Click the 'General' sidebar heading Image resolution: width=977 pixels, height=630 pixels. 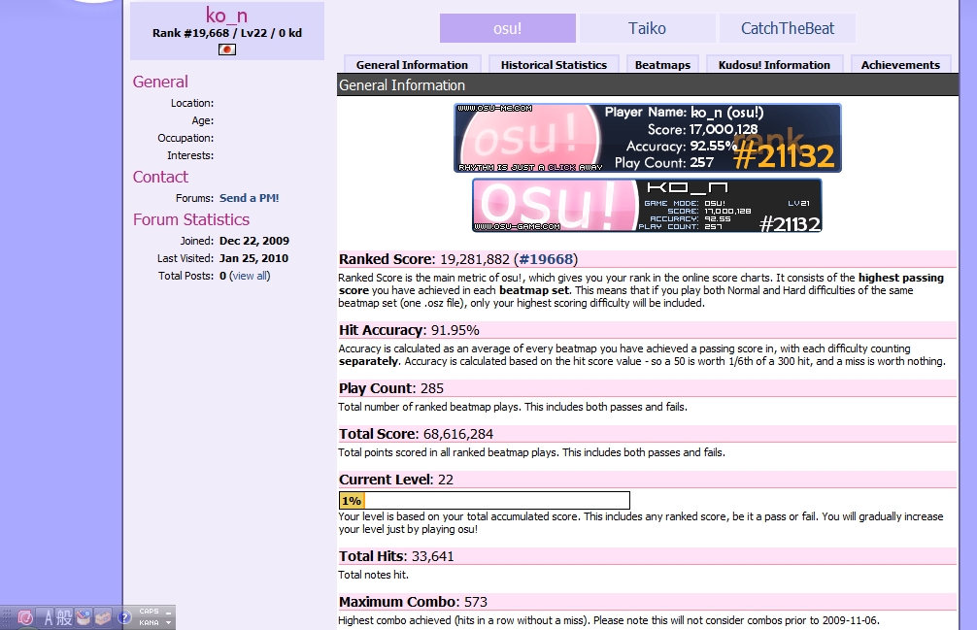160,82
